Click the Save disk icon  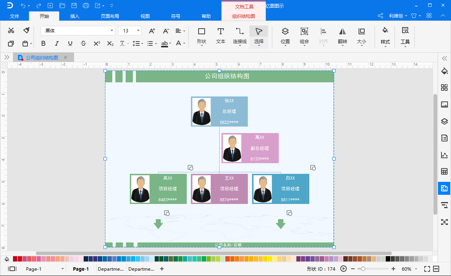coord(74,5)
